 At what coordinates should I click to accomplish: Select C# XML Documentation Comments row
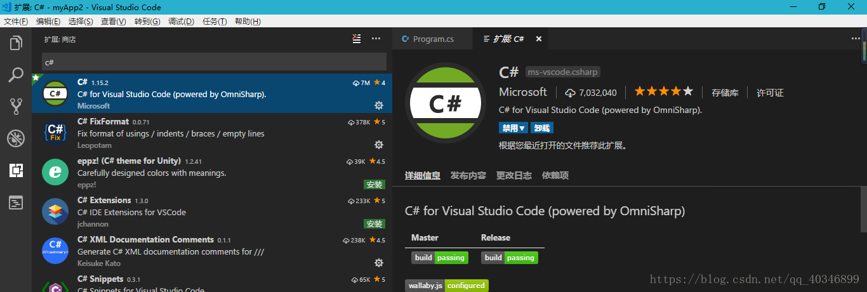[211, 251]
